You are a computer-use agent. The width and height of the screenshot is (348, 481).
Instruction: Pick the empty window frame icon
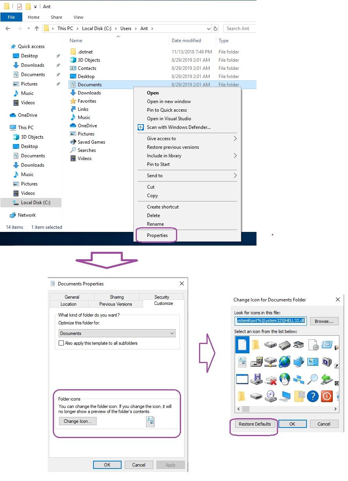(x=242, y=379)
